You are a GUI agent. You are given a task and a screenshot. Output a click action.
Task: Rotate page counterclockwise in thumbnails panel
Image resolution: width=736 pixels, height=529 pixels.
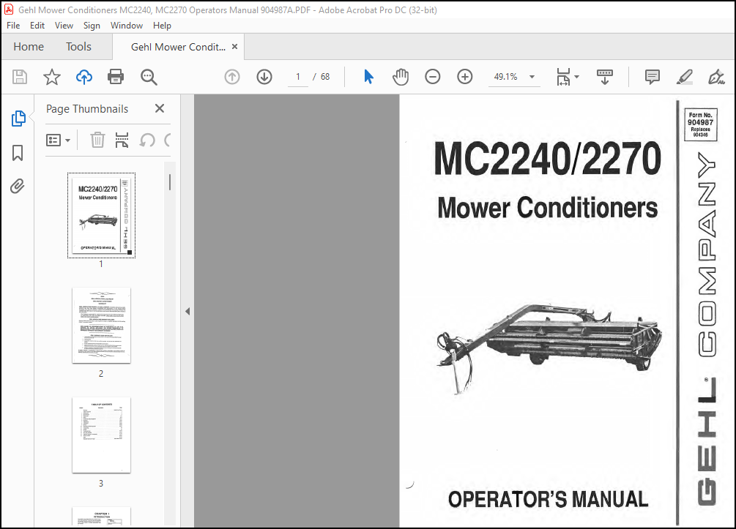(x=147, y=140)
